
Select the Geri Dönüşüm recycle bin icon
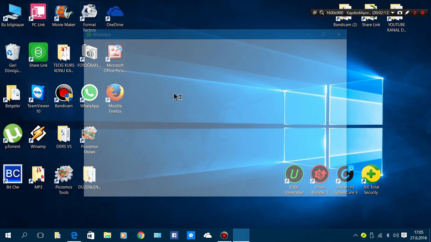coord(13,58)
